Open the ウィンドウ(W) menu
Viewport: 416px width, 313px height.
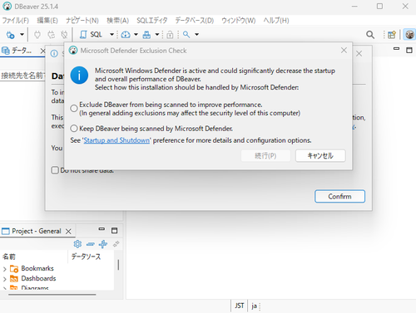239,21
